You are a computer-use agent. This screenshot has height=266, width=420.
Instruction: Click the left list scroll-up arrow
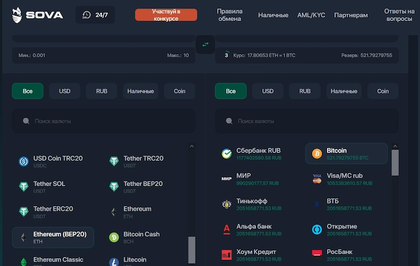click(x=192, y=146)
